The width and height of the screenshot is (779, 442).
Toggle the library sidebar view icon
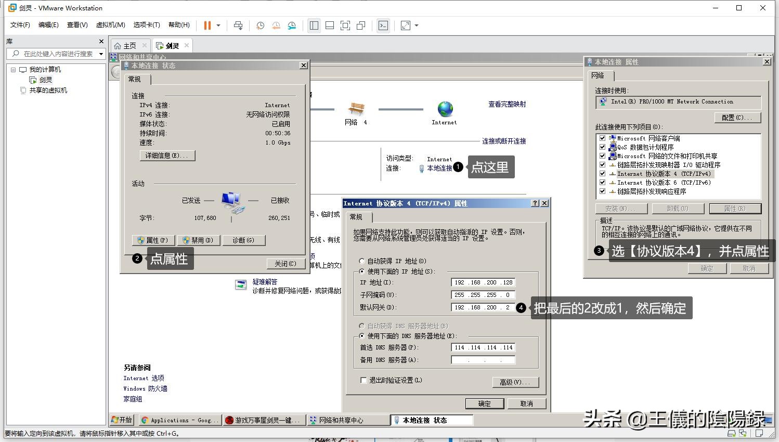click(314, 25)
